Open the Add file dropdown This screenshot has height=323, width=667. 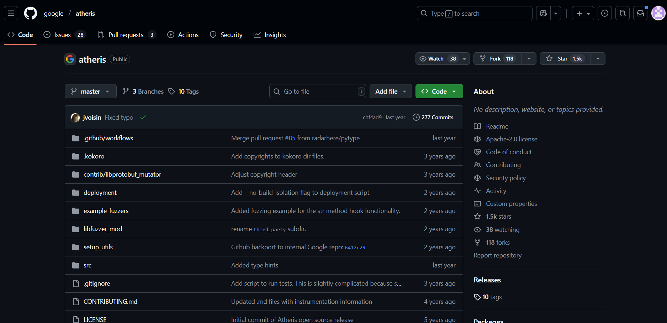coord(391,92)
